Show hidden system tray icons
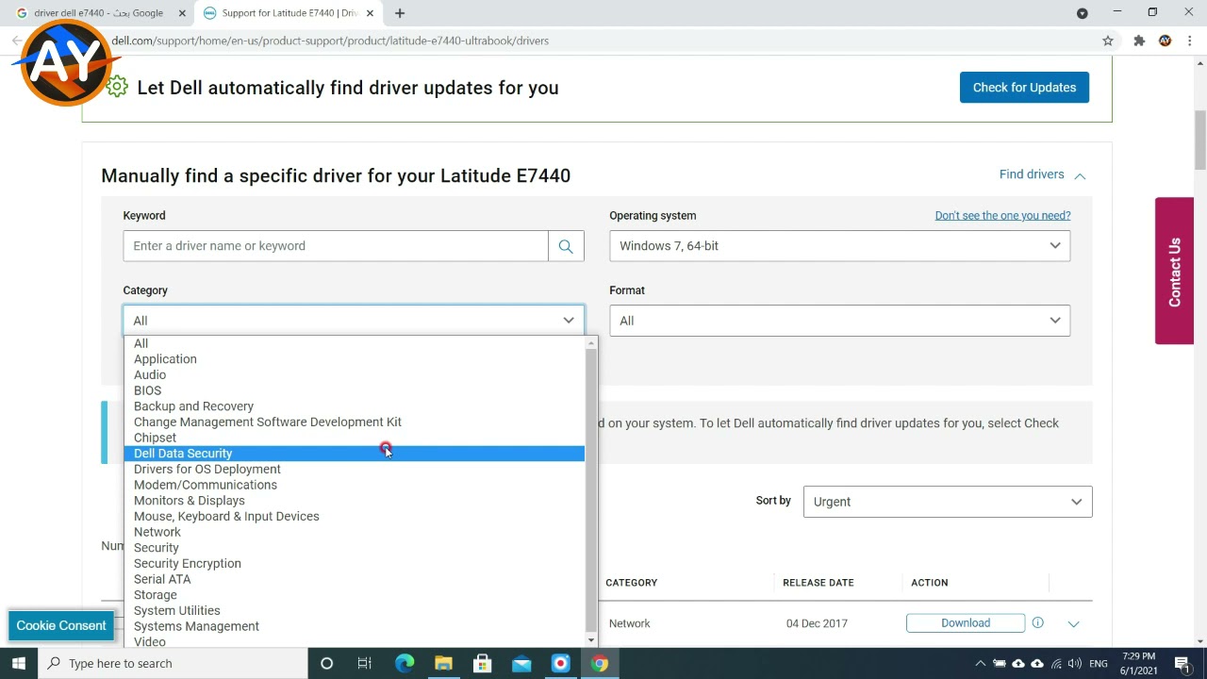The image size is (1207, 679). [x=982, y=663]
